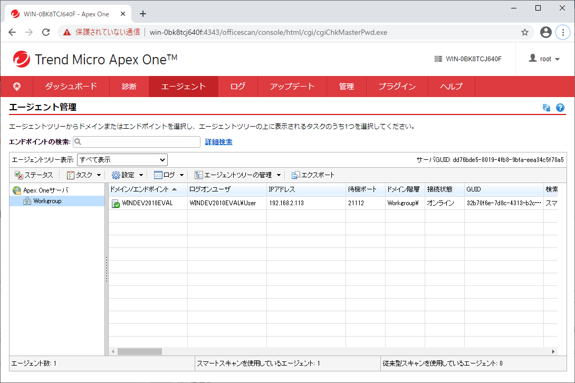Image resolution: width=575 pixels, height=383 pixels.
Task: Select the WINDEV2010EVAL endpoint name
Action: point(147,203)
